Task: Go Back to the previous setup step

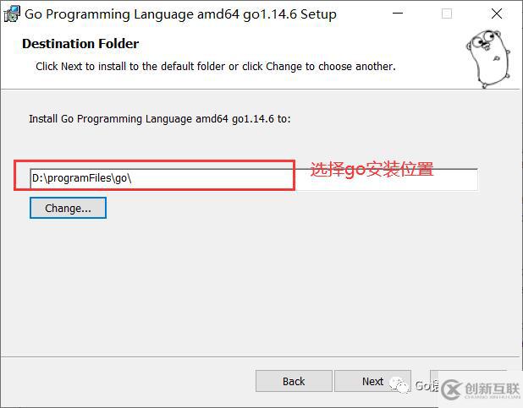Action: (294, 381)
